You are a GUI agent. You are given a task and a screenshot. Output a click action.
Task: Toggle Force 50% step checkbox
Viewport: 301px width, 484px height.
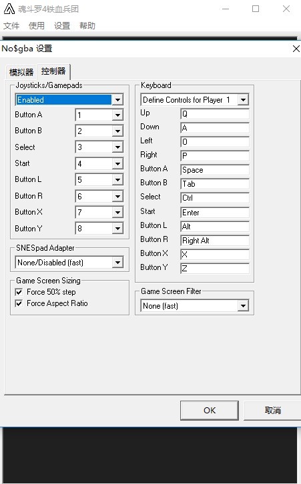(x=19, y=292)
